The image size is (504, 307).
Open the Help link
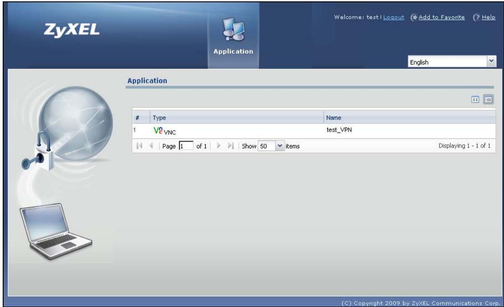488,17
